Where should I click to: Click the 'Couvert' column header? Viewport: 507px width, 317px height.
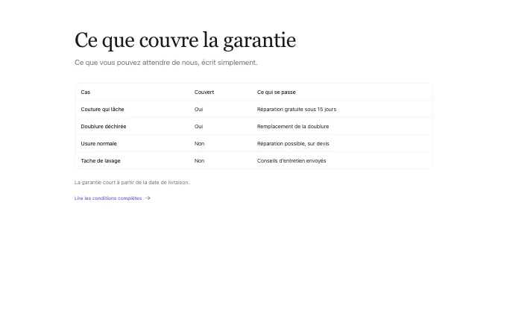click(204, 92)
